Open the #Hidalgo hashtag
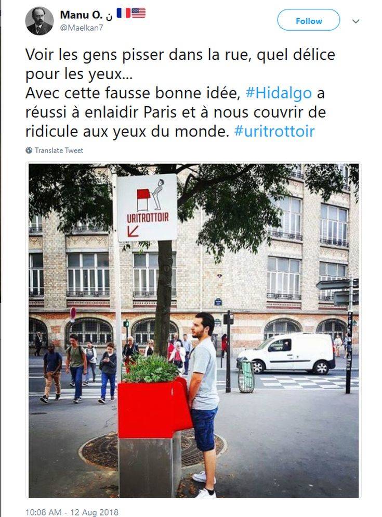The image size is (382, 517). [x=279, y=93]
